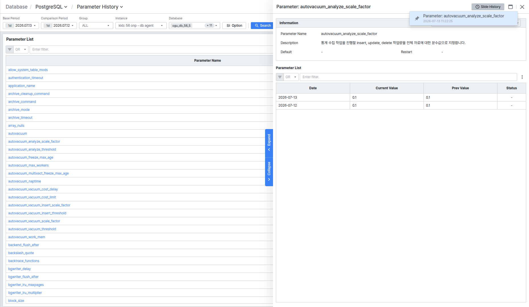Click the filter icon in the left Parameter List
The width and height of the screenshot is (529, 307).
pos(10,49)
